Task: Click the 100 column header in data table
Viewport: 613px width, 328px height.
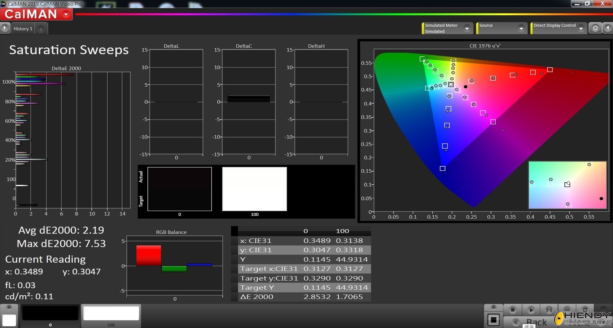Action: coord(342,231)
